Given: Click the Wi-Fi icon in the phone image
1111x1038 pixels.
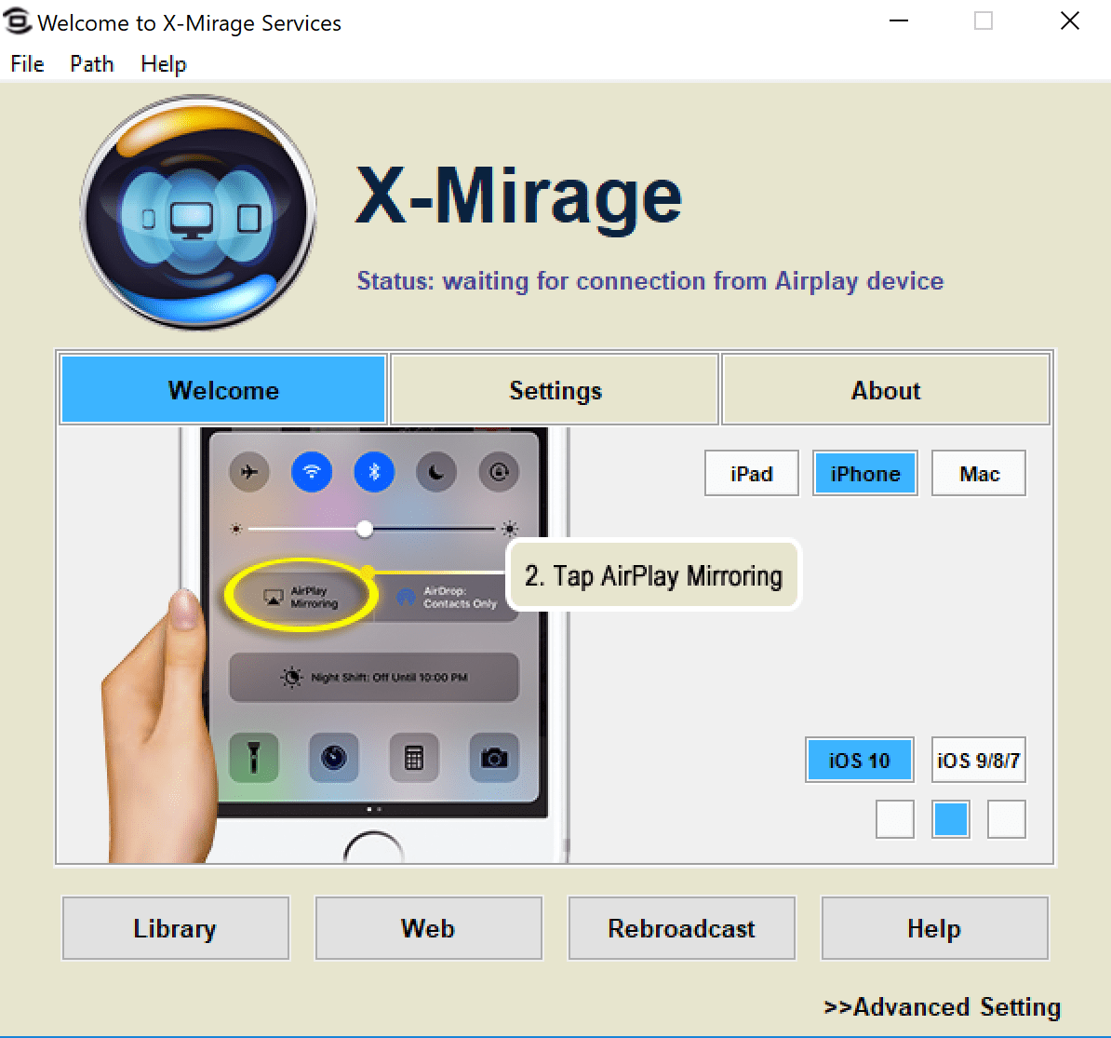Looking at the screenshot, I should tap(312, 471).
